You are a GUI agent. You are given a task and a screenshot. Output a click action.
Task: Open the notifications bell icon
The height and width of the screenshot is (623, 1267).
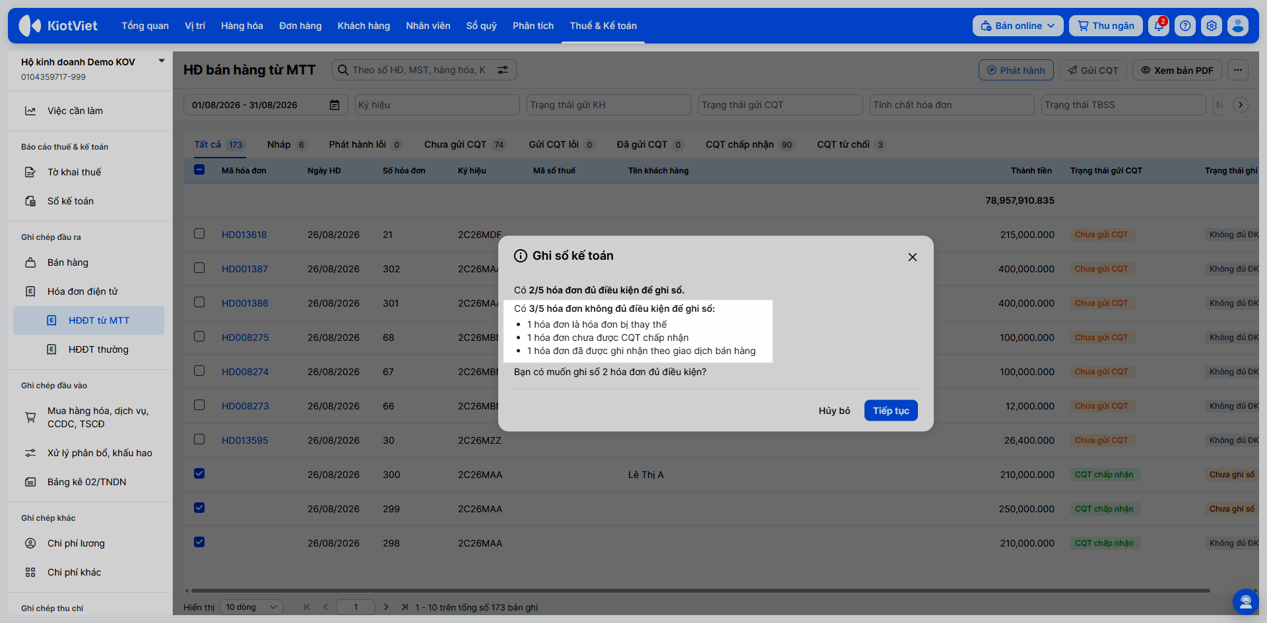[1159, 26]
